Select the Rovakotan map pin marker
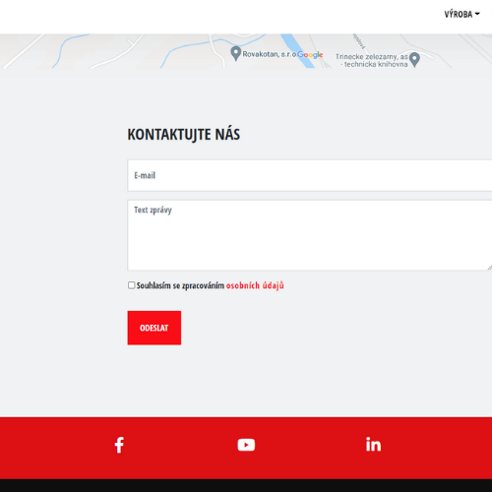The width and height of the screenshot is (492, 492). coord(235,53)
